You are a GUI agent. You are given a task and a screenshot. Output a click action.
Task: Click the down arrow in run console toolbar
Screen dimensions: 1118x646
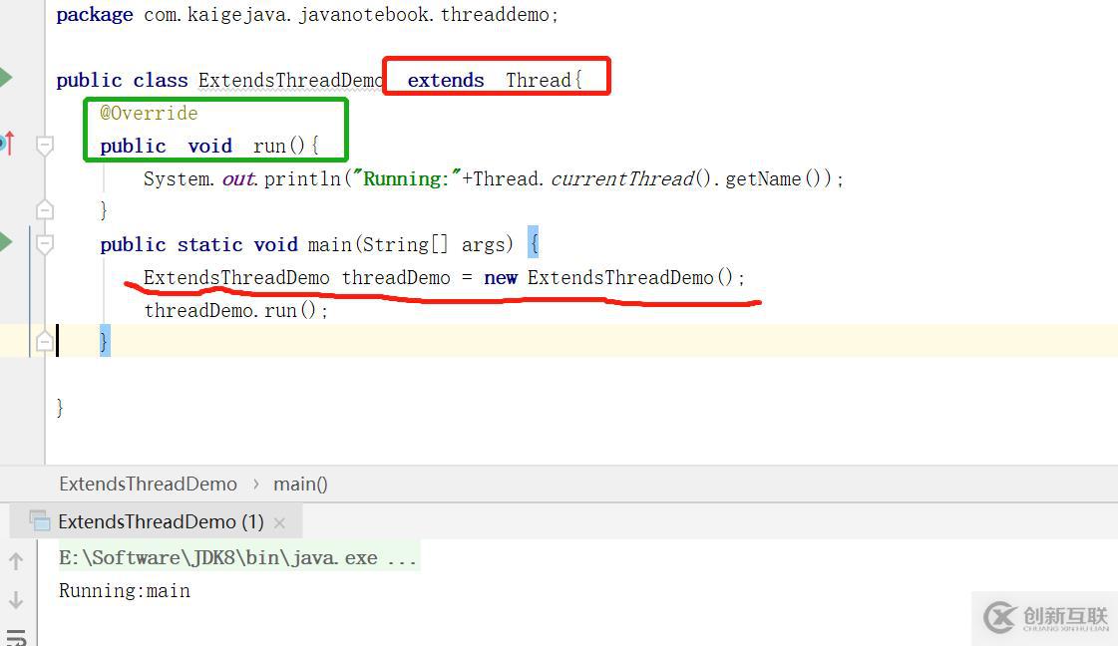(16, 600)
